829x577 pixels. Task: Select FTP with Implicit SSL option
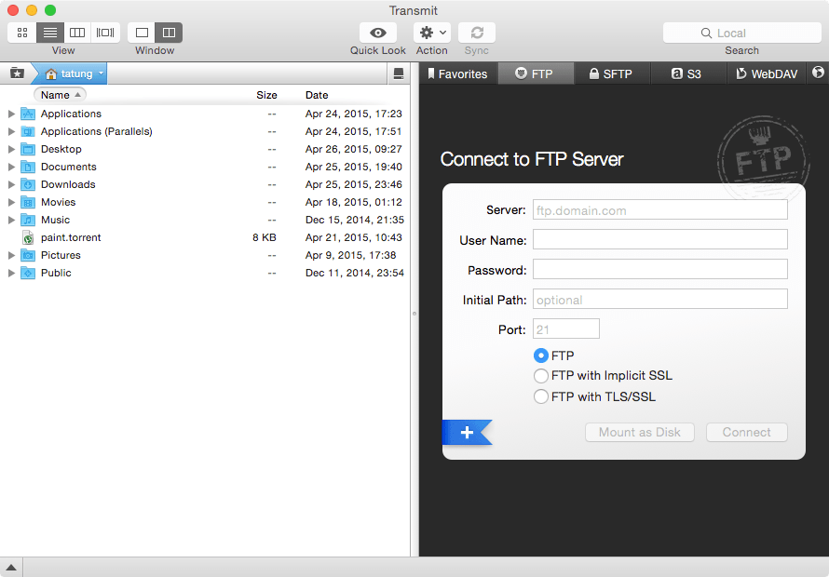[x=541, y=376]
